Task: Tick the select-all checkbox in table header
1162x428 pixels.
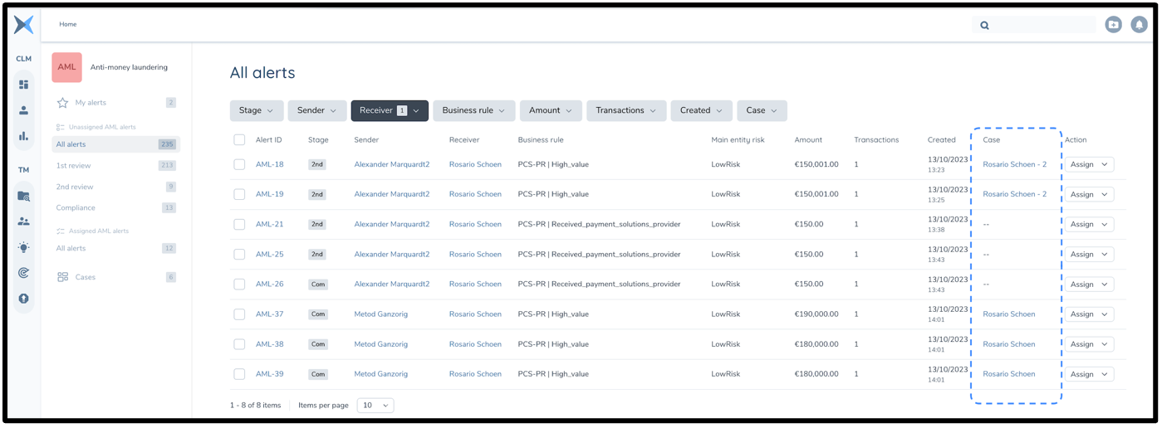Action: click(x=239, y=140)
